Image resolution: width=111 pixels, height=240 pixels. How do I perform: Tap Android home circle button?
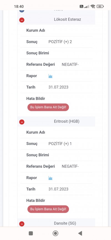pyautogui.click(x=55, y=233)
